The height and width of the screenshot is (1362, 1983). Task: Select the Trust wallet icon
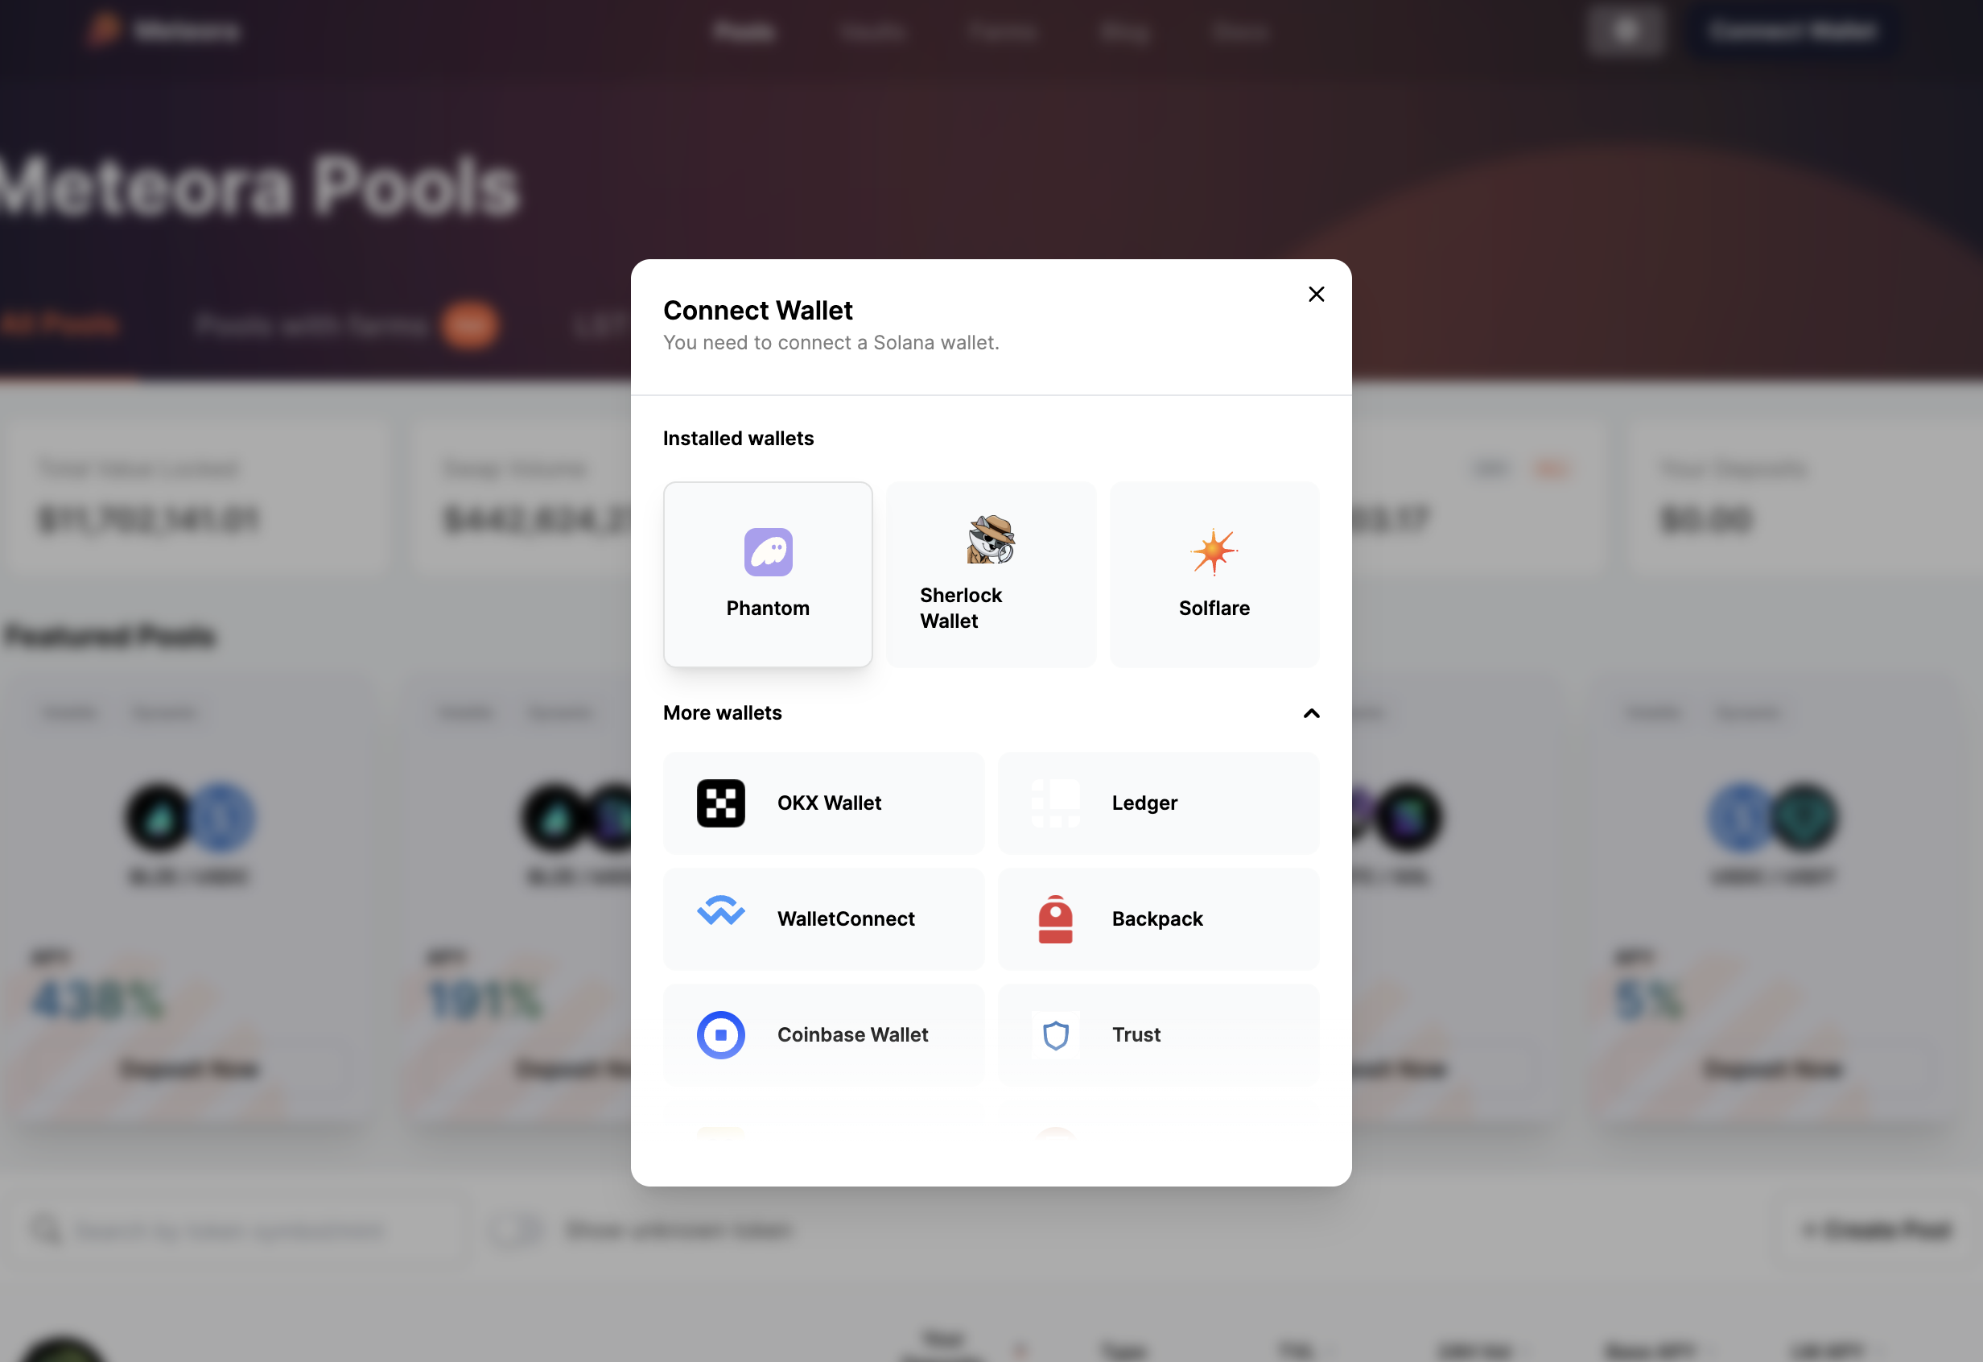click(1055, 1034)
